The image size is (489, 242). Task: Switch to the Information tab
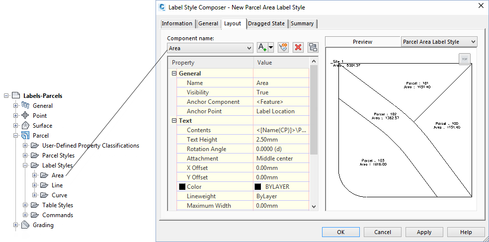(177, 23)
